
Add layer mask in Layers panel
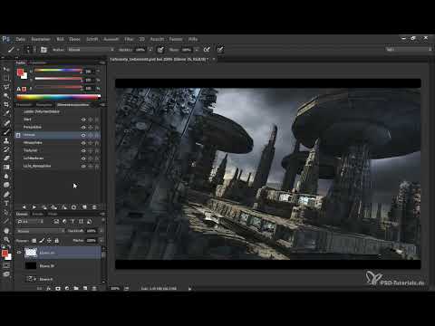click(58, 289)
